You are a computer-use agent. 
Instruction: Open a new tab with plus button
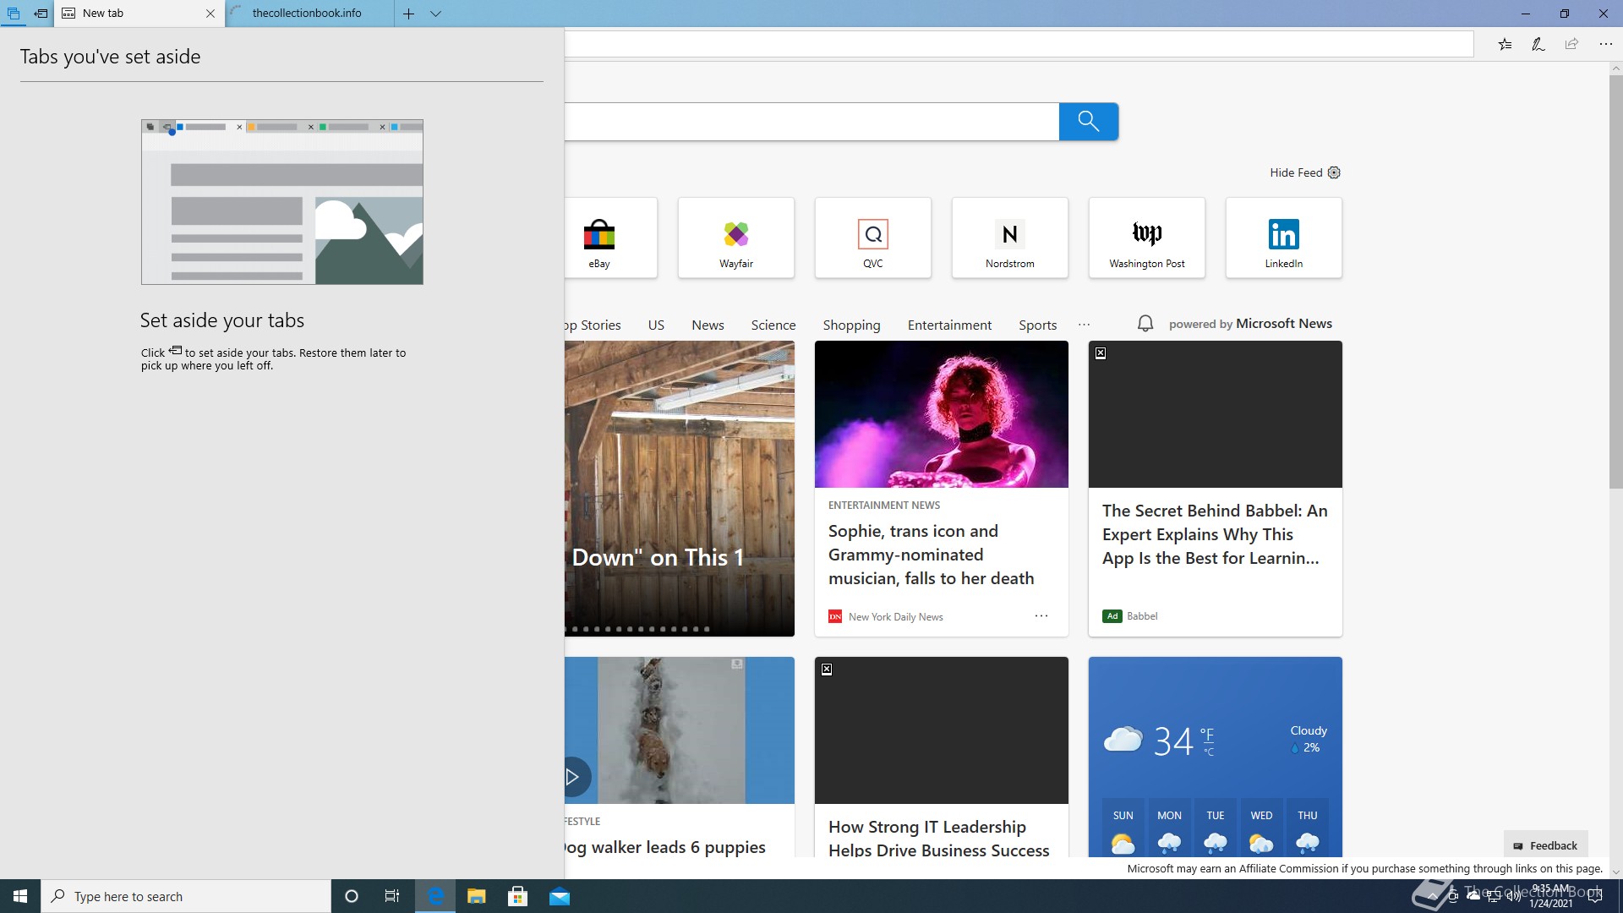click(x=408, y=14)
